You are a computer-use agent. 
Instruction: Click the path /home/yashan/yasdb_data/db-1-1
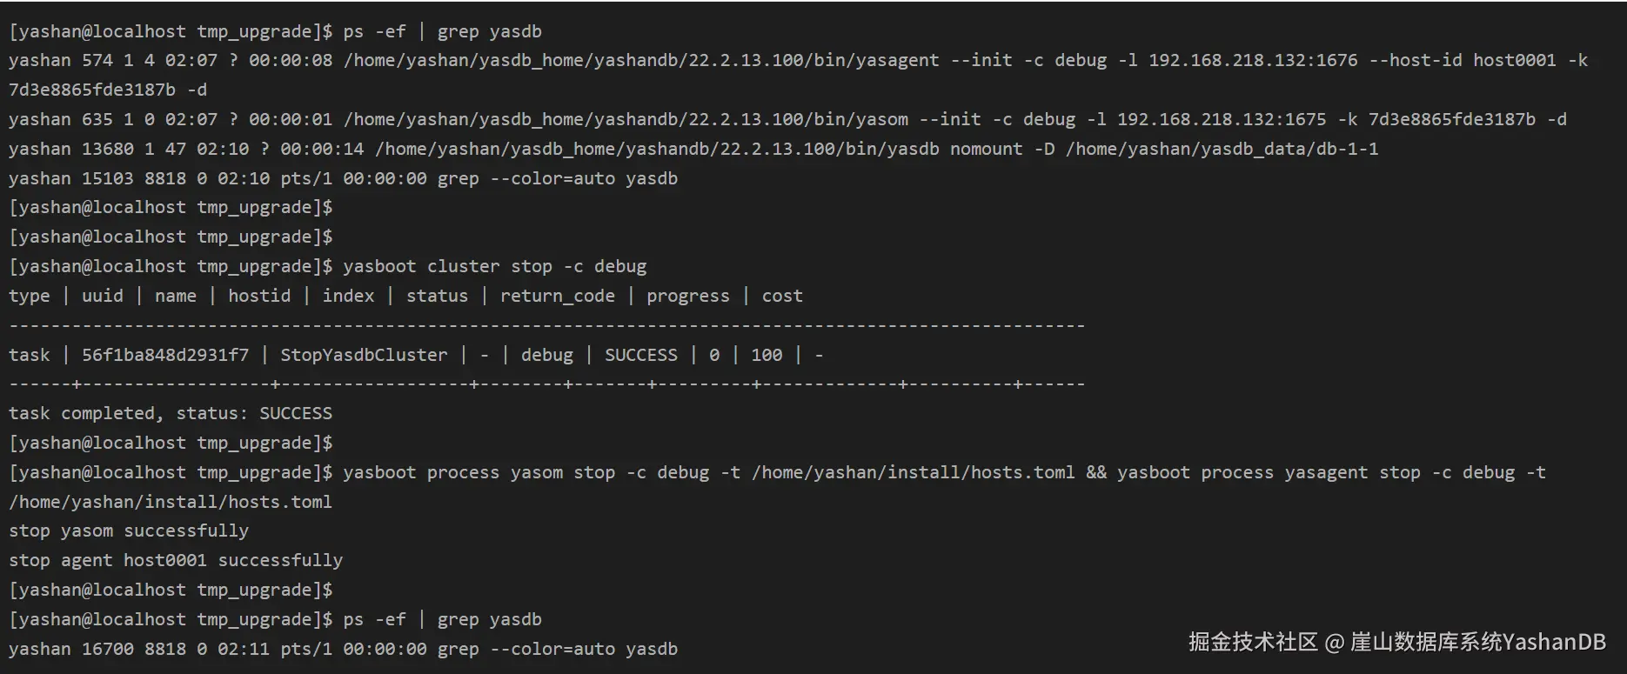[x=1222, y=149]
